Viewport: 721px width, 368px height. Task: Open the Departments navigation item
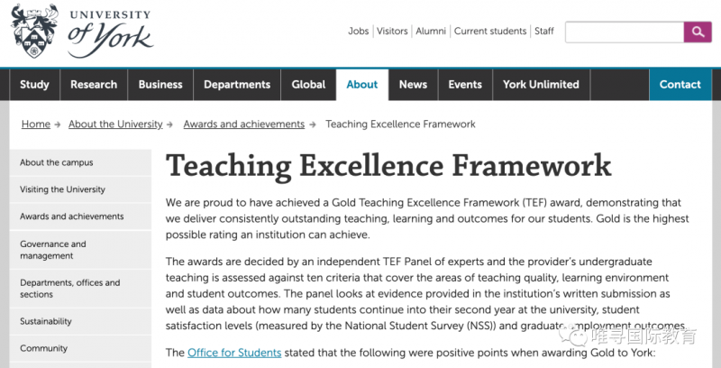click(x=237, y=85)
